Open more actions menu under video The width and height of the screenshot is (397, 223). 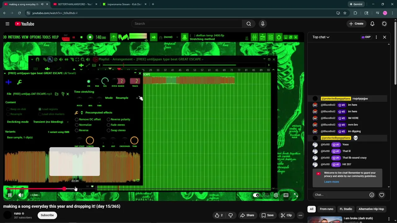click(300, 215)
